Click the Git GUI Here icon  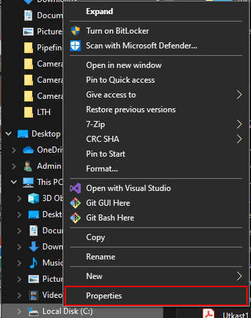pyautogui.click(x=75, y=203)
